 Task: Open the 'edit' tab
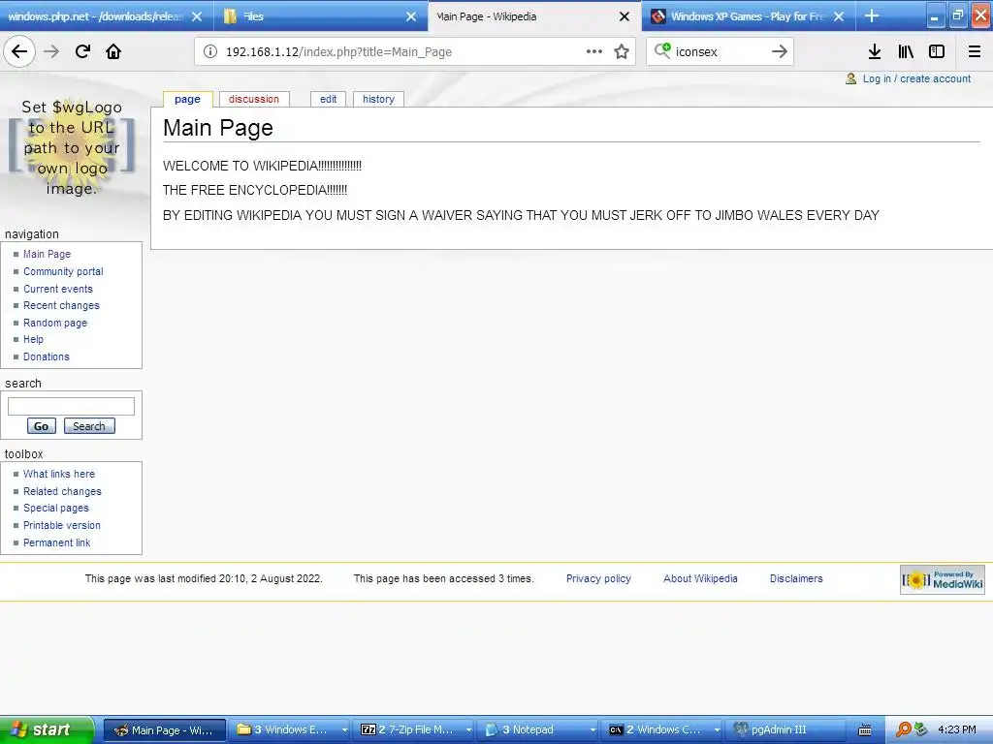point(328,100)
